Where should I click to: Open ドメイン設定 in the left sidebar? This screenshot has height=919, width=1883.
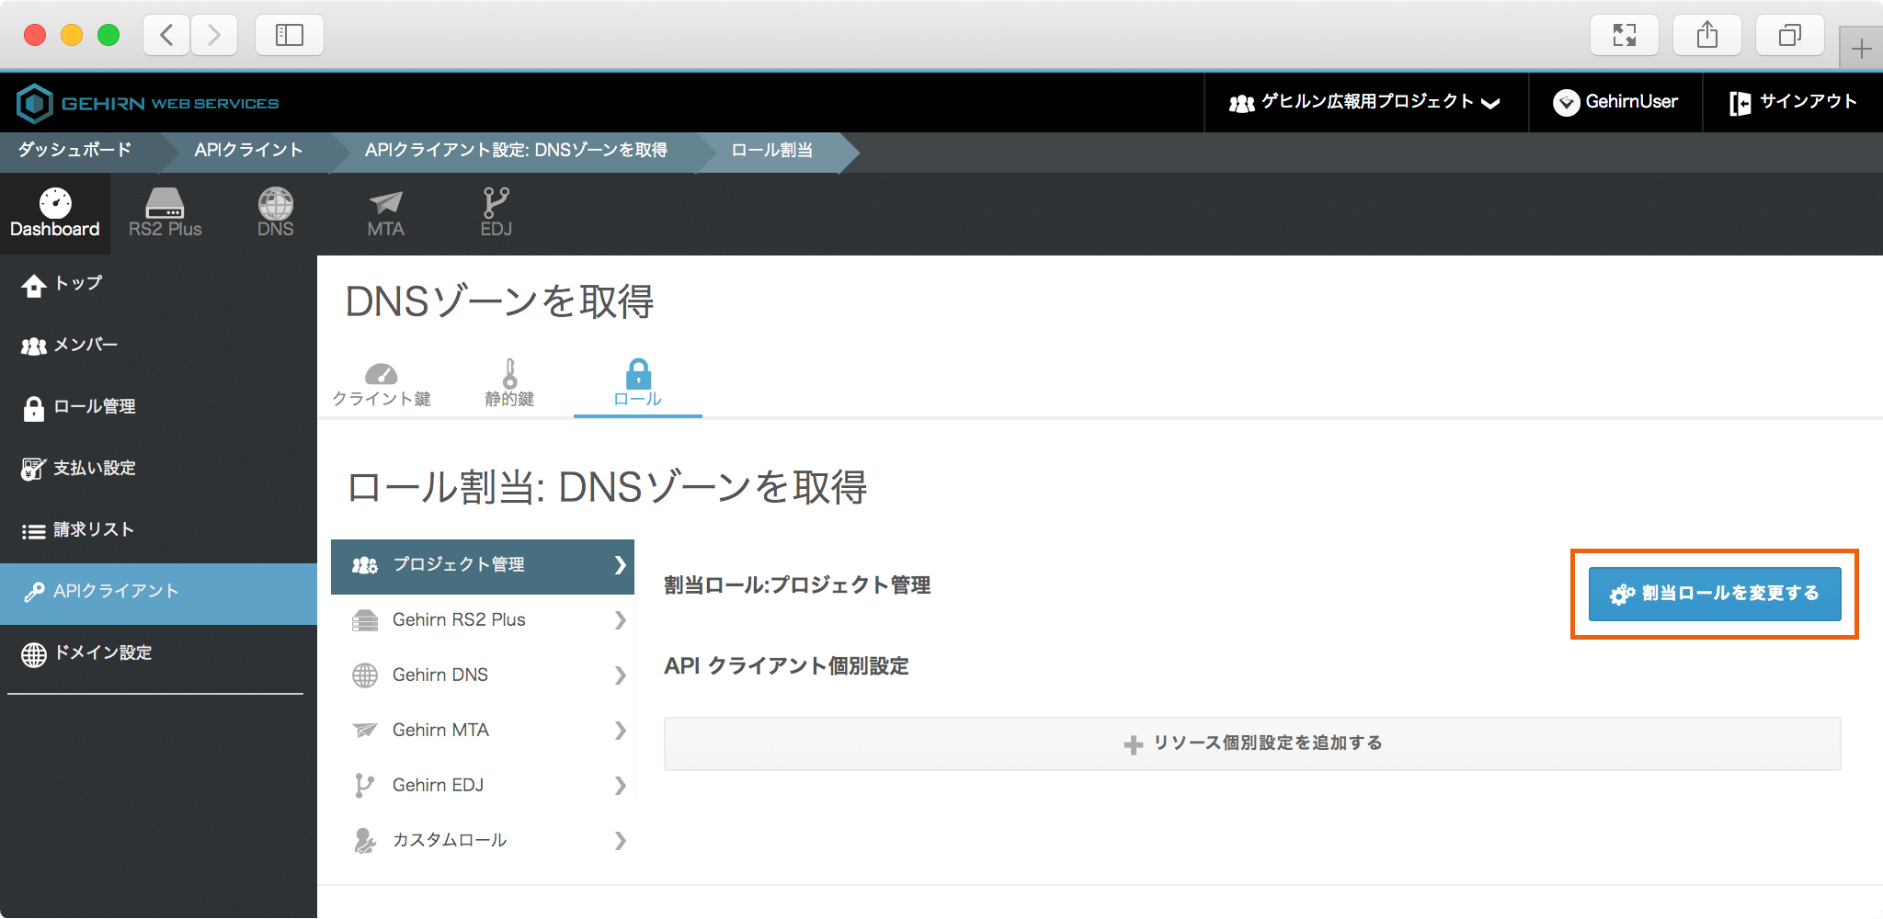(x=101, y=653)
